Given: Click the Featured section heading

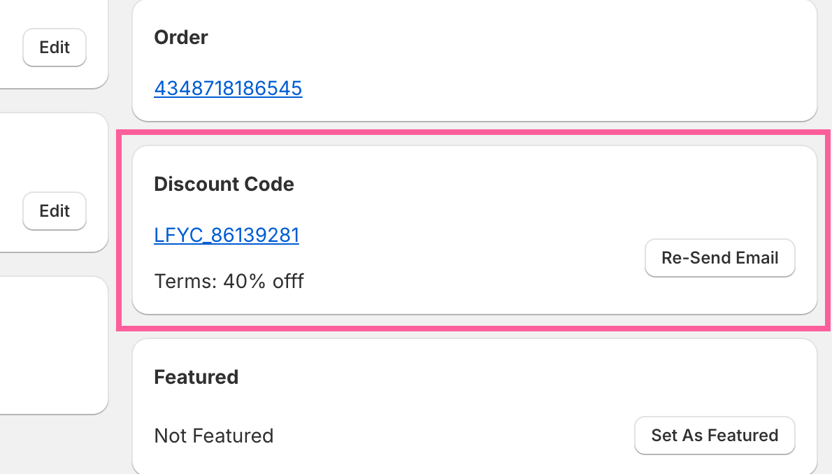Looking at the screenshot, I should [196, 378].
